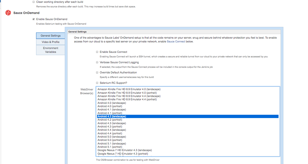The height and width of the screenshot is (164, 308).
Task: Click the General Settings panel header
Action: coord(174,32)
